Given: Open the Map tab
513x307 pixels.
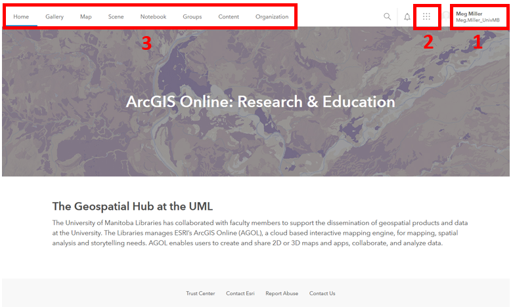Looking at the screenshot, I should (x=85, y=16).
